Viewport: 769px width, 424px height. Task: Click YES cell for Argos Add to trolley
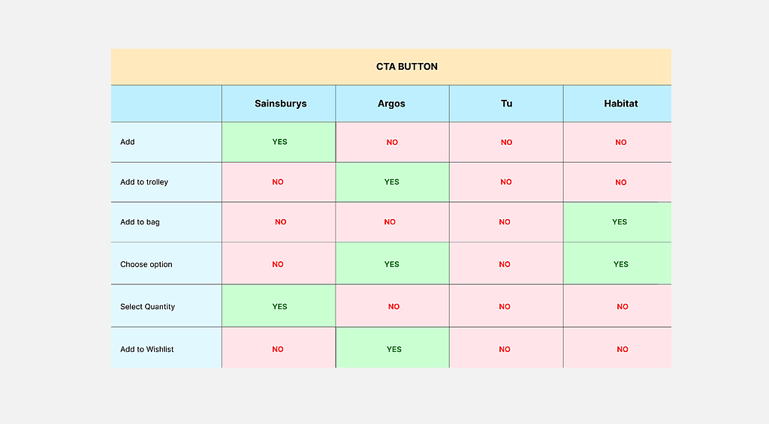click(x=391, y=182)
